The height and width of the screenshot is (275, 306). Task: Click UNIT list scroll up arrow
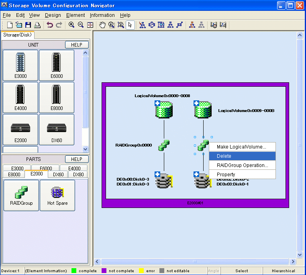(x=85, y=53)
